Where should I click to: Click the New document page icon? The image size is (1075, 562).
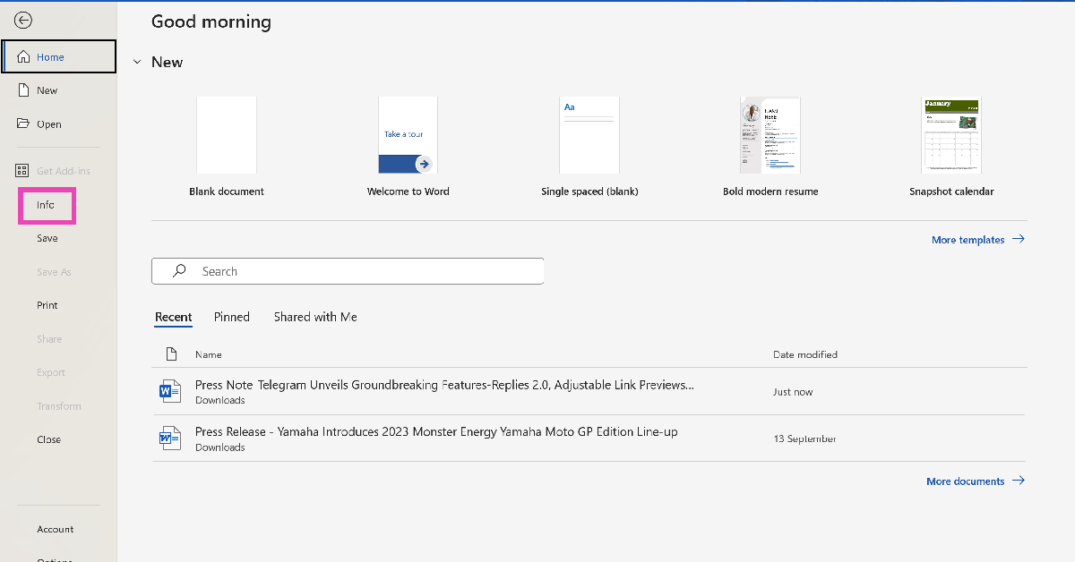click(24, 90)
